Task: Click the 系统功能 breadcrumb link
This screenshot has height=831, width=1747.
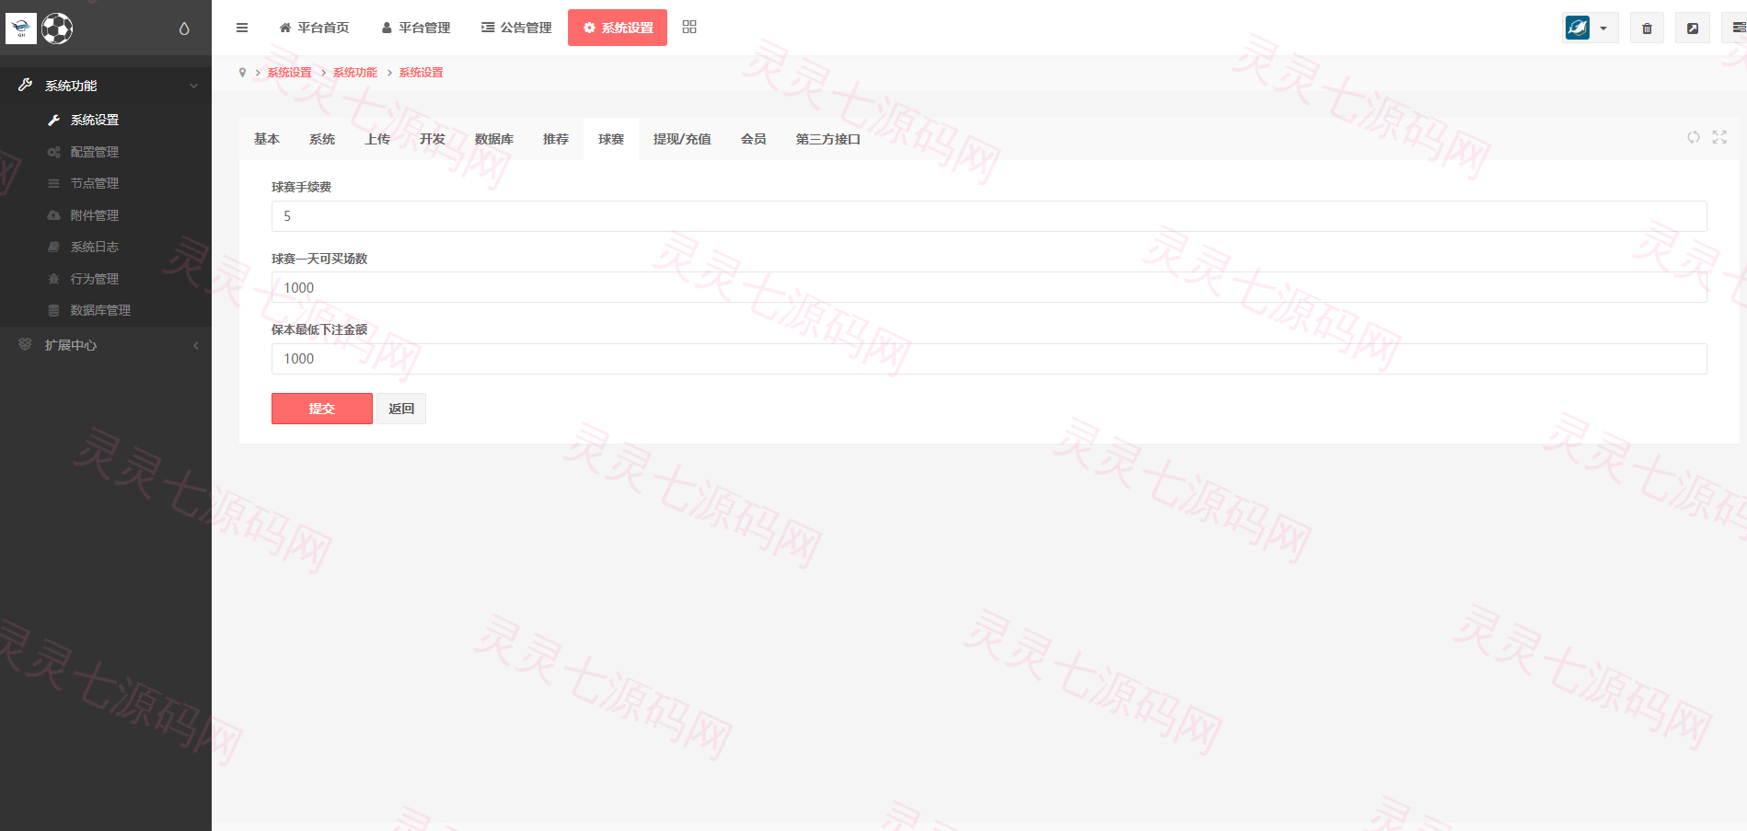Action: (x=355, y=73)
